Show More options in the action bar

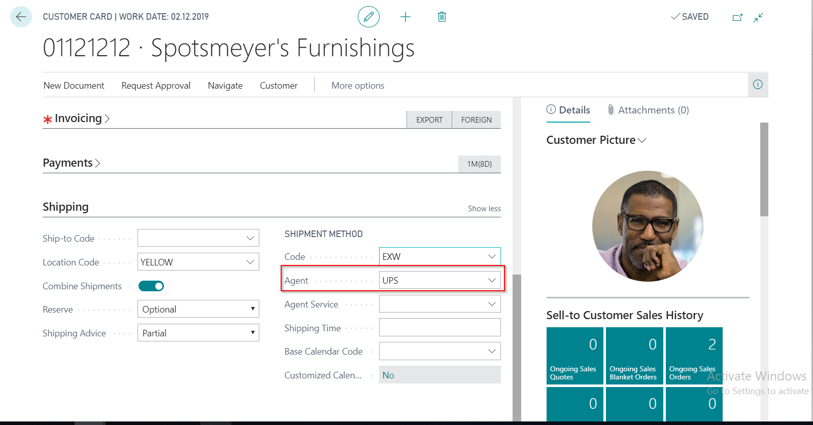(x=358, y=86)
